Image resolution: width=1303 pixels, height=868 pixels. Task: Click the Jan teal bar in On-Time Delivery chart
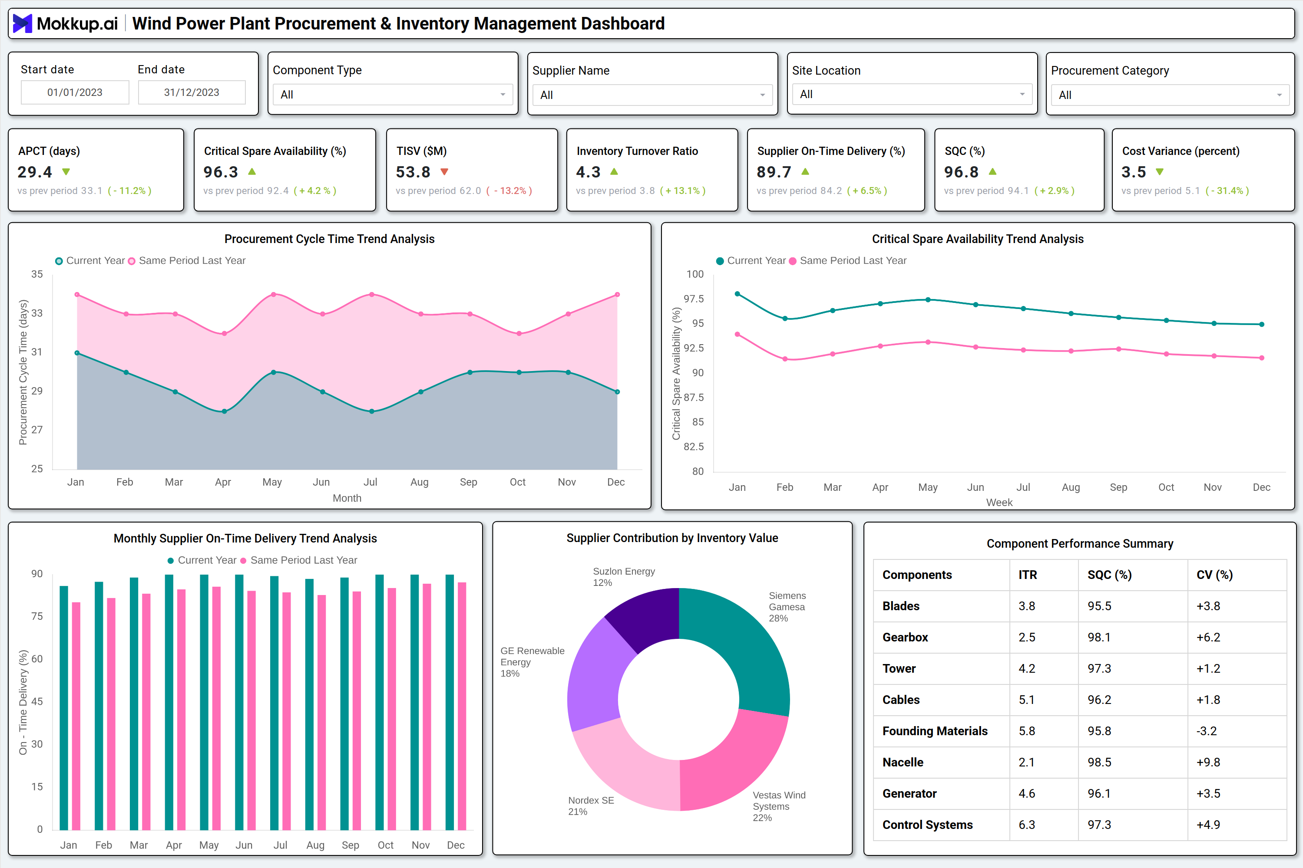pyautogui.click(x=64, y=708)
